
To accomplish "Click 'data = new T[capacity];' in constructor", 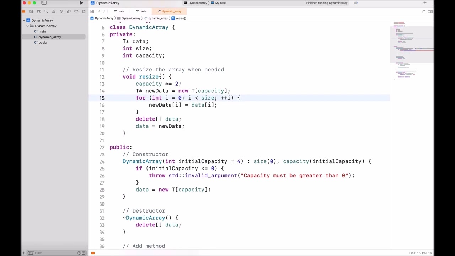I will 173,190.
